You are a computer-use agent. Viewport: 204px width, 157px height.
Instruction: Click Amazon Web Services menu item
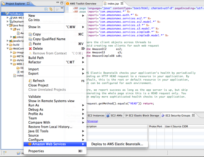tap(55, 144)
